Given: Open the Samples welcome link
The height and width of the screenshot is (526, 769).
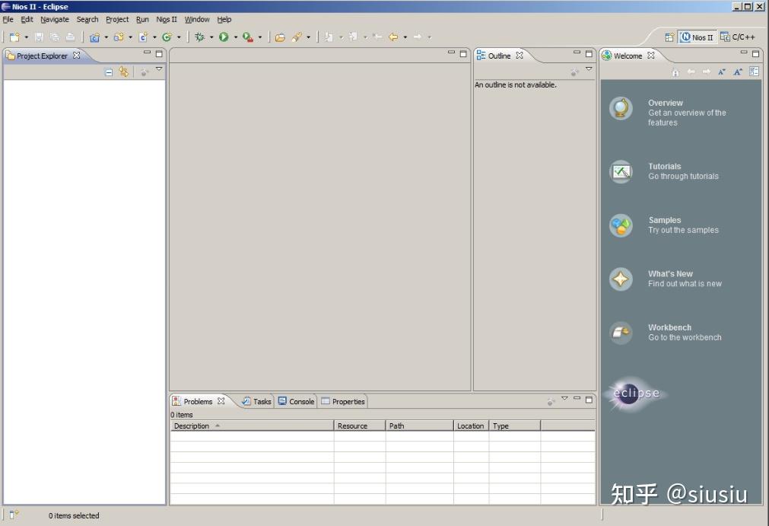Looking at the screenshot, I should coord(664,225).
